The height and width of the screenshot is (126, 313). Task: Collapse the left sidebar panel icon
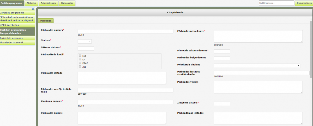point(33,9)
